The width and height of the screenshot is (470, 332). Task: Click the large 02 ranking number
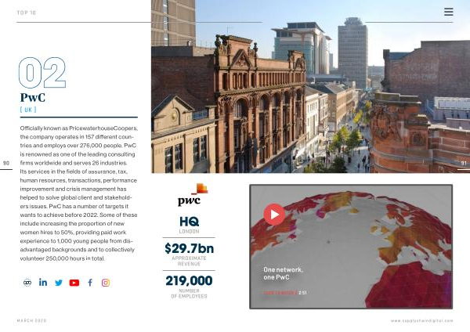pos(42,73)
